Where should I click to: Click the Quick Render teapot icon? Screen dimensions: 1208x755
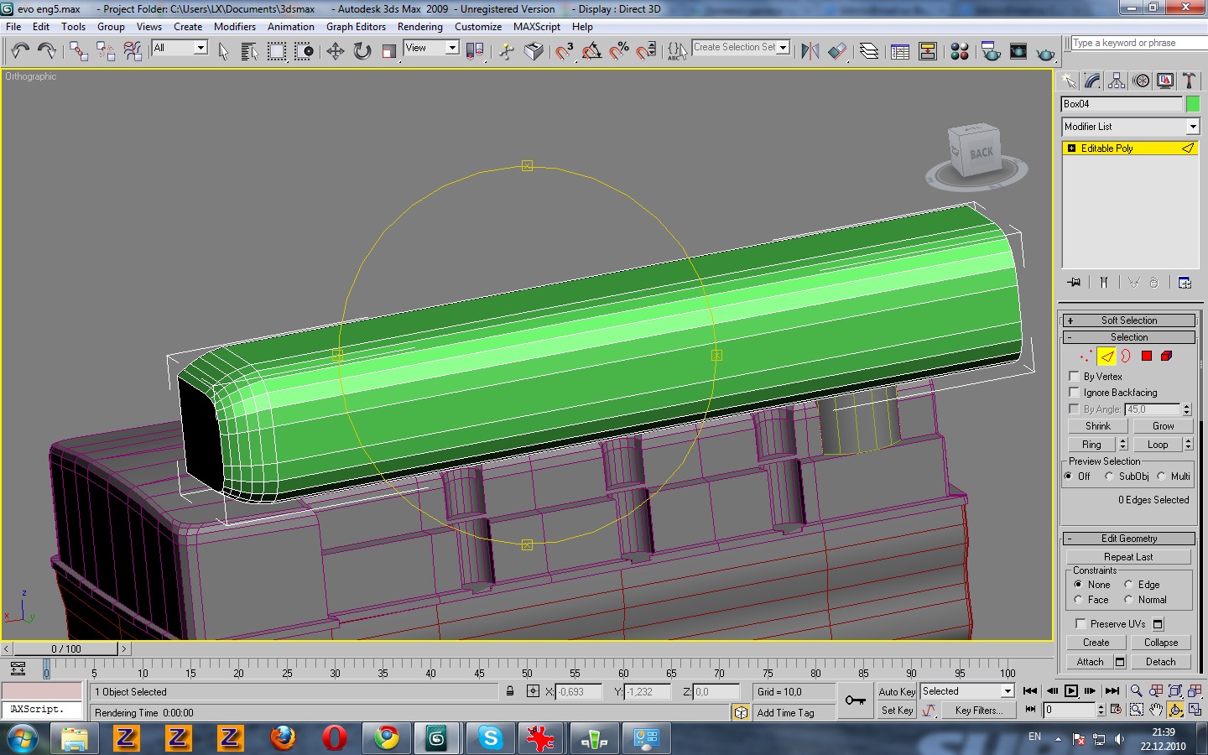pyautogui.click(x=1045, y=52)
